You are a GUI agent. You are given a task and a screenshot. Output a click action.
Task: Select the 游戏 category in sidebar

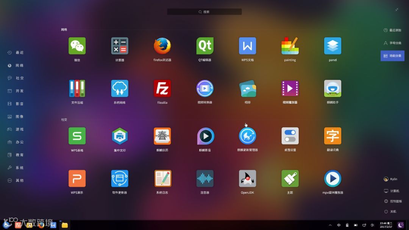point(16,129)
